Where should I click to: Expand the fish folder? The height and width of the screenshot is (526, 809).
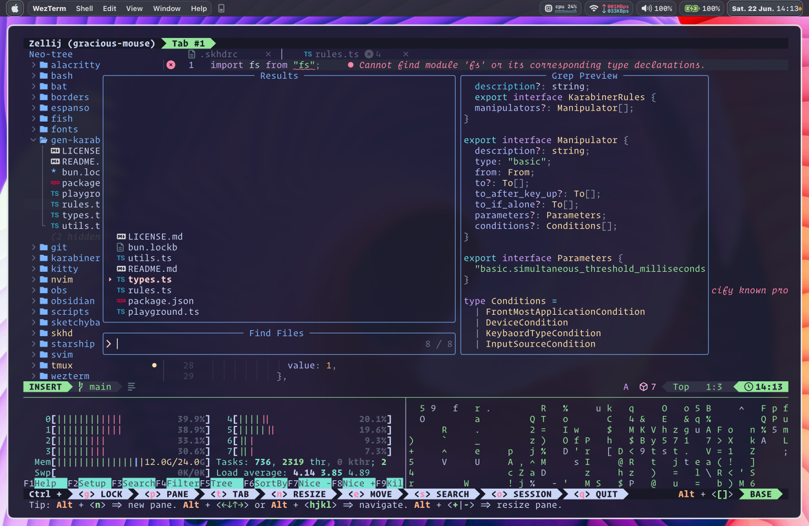(x=34, y=118)
